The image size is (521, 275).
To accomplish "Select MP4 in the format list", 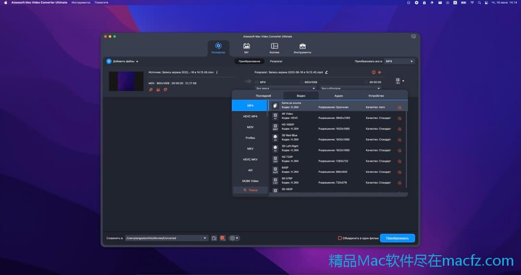I will pos(250,106).
